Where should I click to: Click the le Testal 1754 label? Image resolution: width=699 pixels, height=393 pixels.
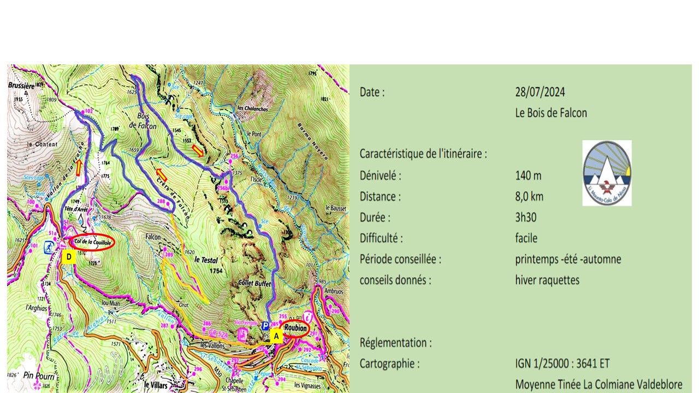pos(205,265)
